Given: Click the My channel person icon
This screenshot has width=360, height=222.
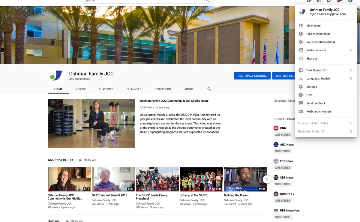Looking at the screenshot, I should tap(301, 26).
